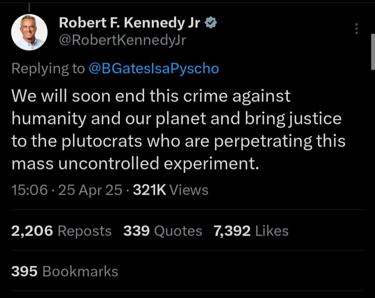Show the 2,206 Reposts list
Screen dimensions: 375x298
coord(61,231)
